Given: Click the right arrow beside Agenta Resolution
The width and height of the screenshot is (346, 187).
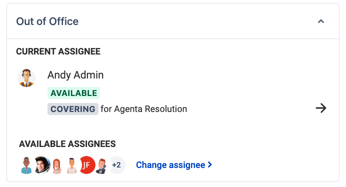Looking at the screenshot, I should [x=321, y=108].
